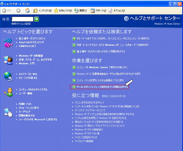Screen dimensions: 183x151
Task: Open パーソナル ファイアウォールについて article
Action: coord(90,110)
